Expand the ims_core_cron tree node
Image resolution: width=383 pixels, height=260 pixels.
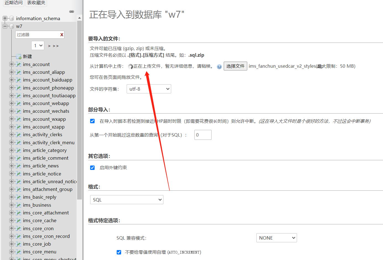[12, 228]
